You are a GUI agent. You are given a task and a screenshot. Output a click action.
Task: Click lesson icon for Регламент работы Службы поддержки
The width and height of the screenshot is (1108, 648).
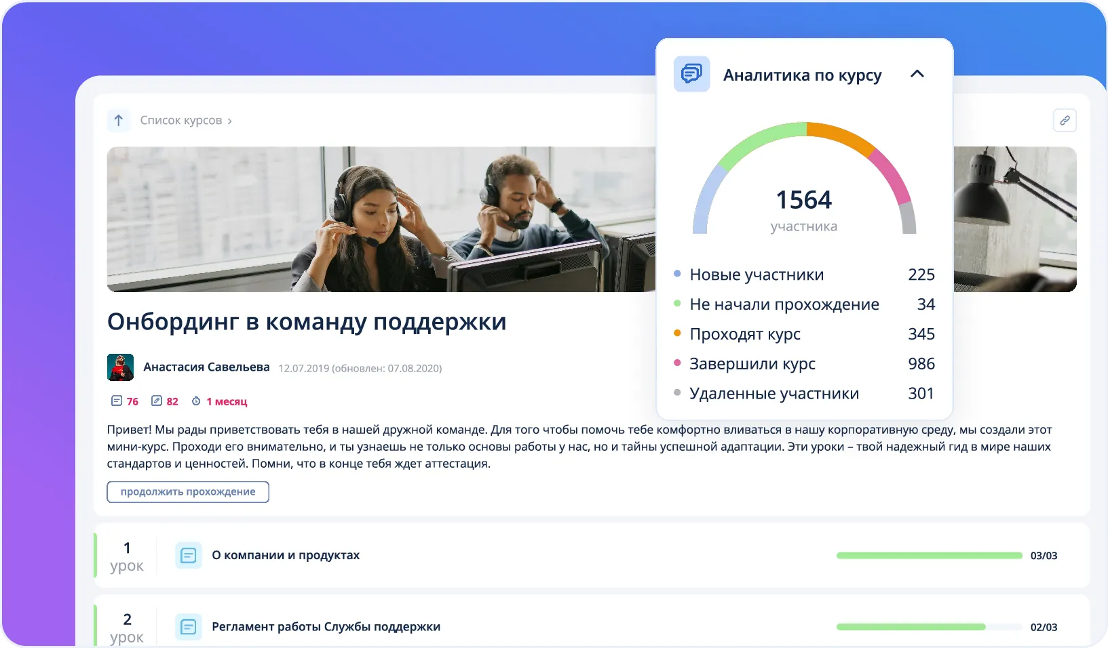(x=189, y=627)
